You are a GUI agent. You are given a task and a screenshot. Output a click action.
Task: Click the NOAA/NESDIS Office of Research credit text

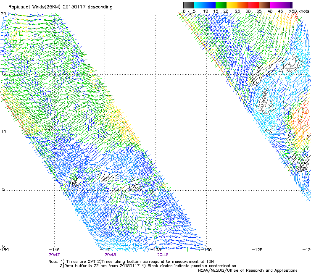pos(248,270)
